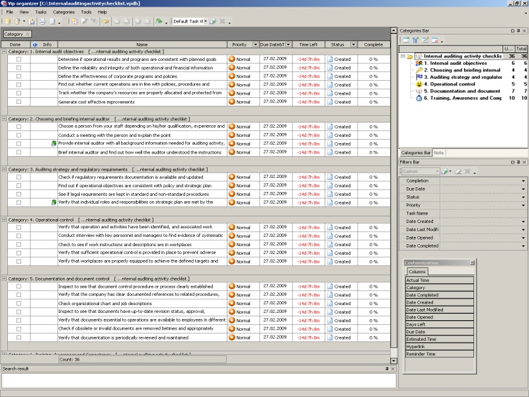
Task: Click the new category icon in Categories Bar
Action: [x=406, y=40]
